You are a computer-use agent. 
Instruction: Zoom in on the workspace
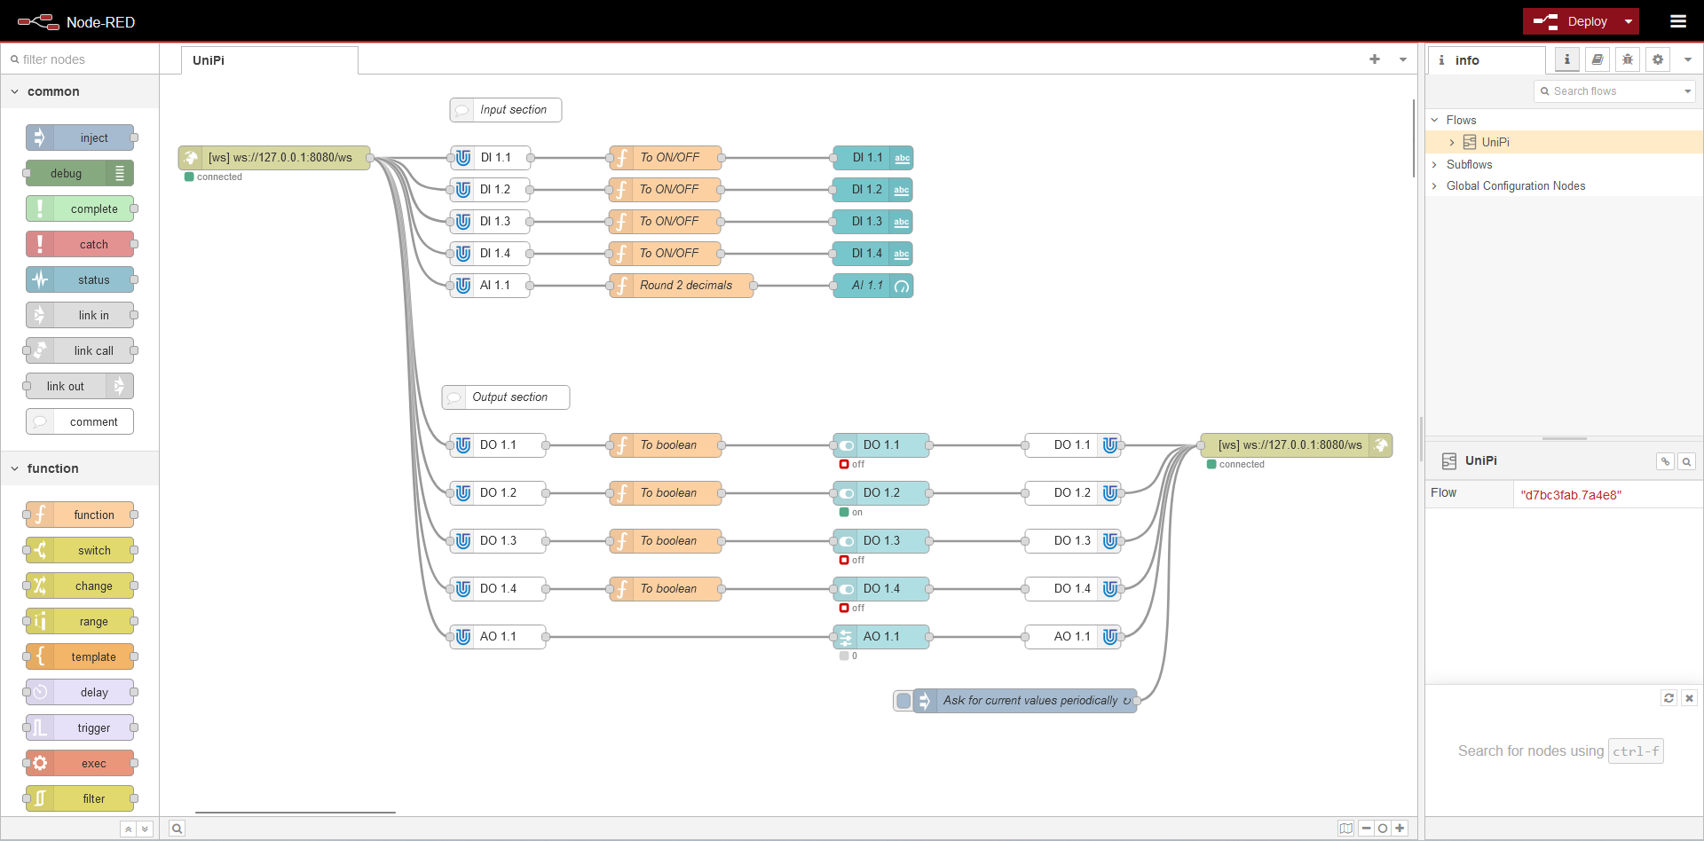pyautogui.click(x=1400, y=829)
